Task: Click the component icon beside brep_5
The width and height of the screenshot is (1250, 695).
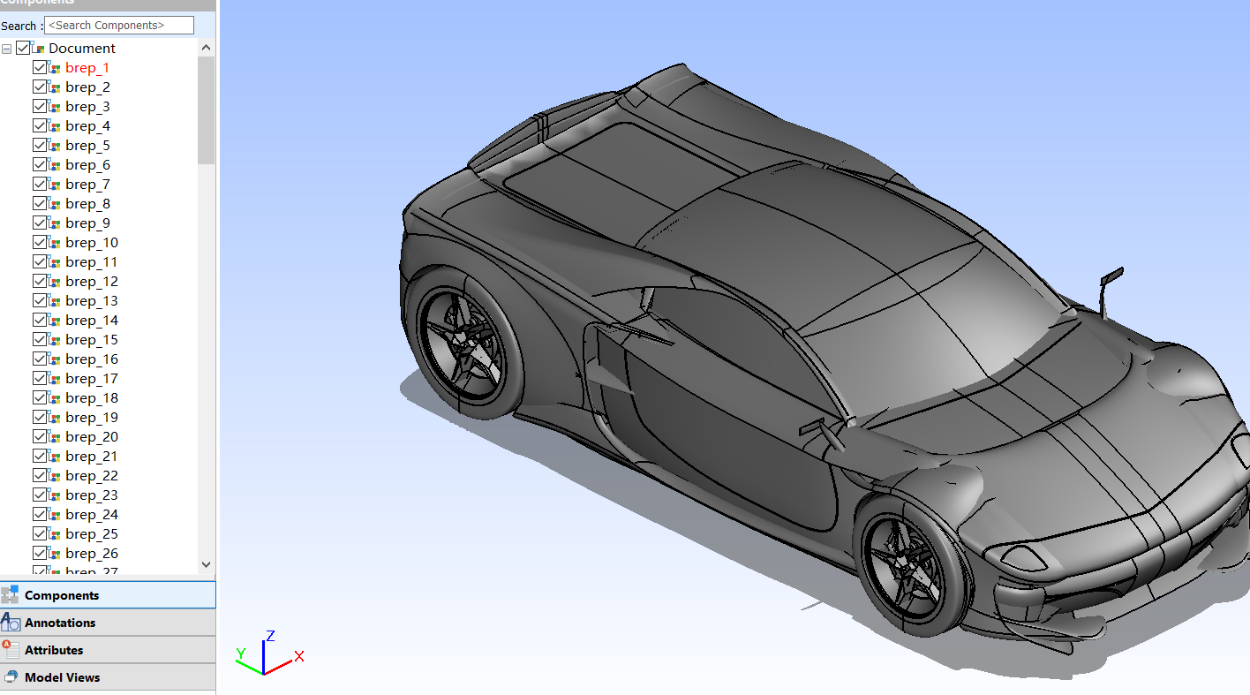Action: (x=55, y=145)
